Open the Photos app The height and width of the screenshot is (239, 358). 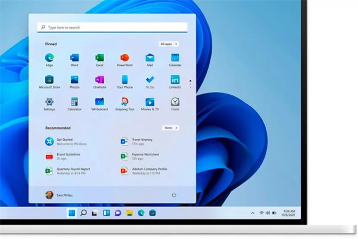pyautogui.click(x=74, y=82)
